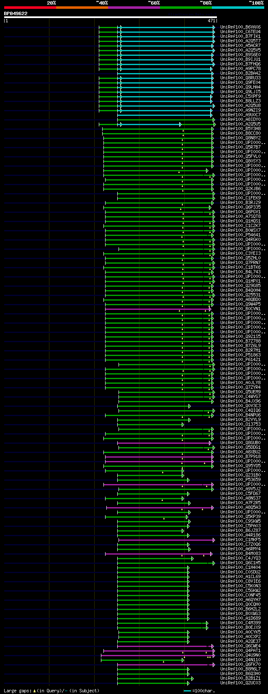
Task: Select label UniRef100_Q6FK70
Action: coord(240,664)
